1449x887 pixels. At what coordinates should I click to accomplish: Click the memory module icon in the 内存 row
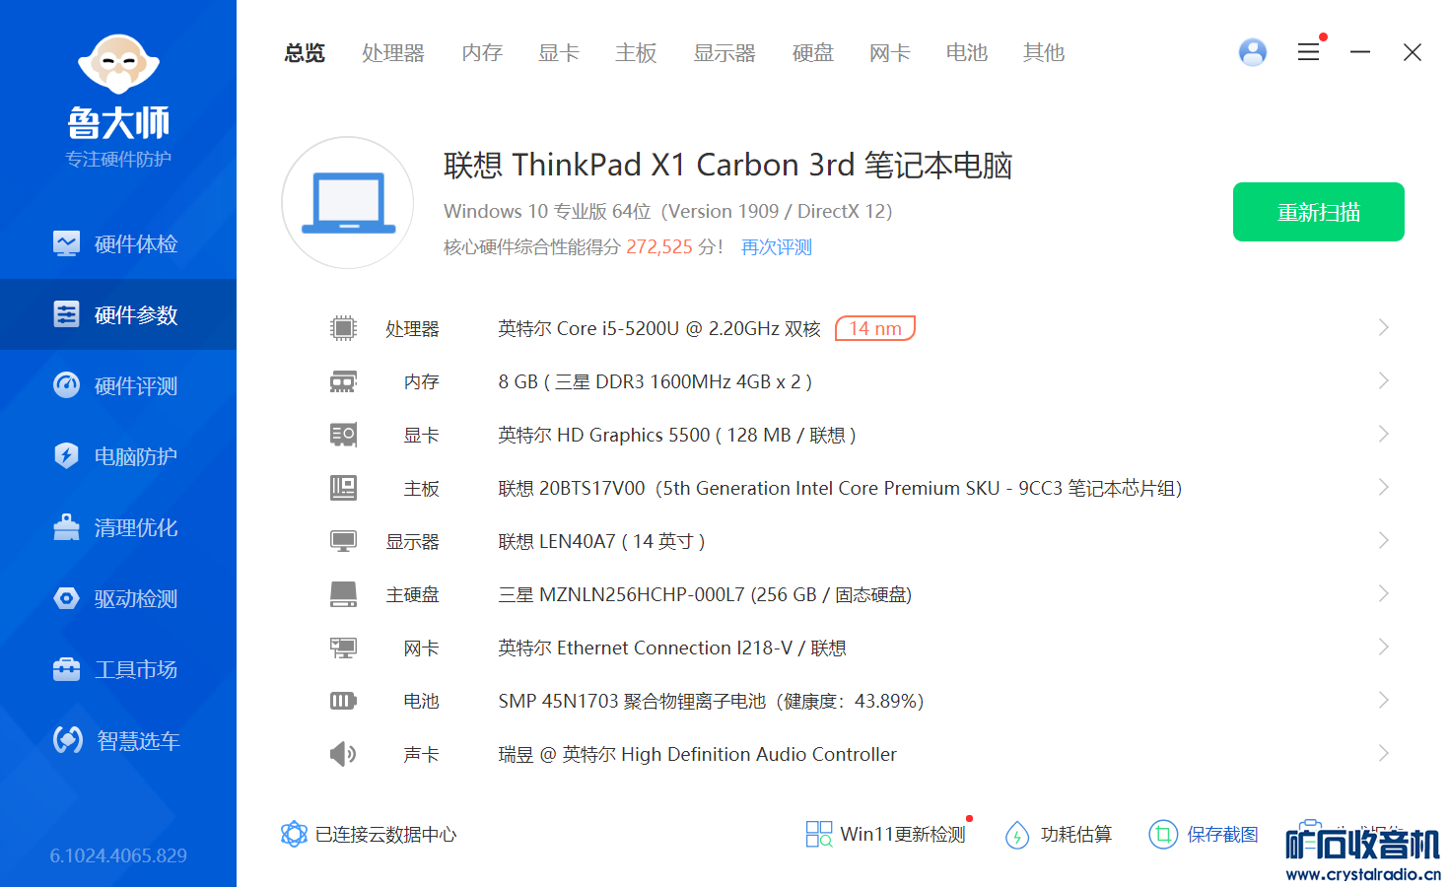[x=343, y=381]
